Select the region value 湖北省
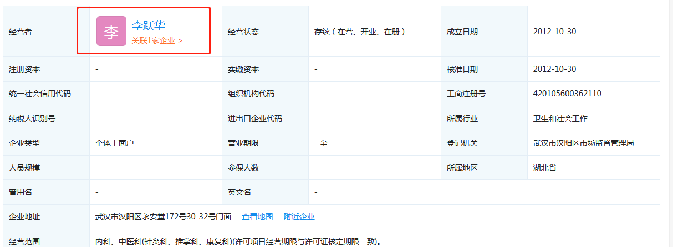 pyautogui.click(x=544, y=167)
